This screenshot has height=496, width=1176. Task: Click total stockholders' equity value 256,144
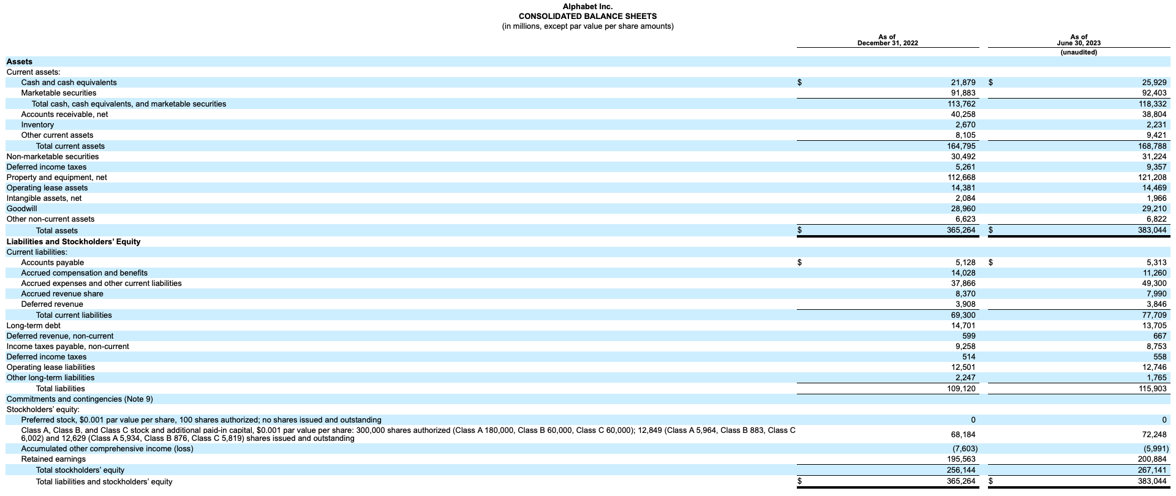click(x=962, y=470)
